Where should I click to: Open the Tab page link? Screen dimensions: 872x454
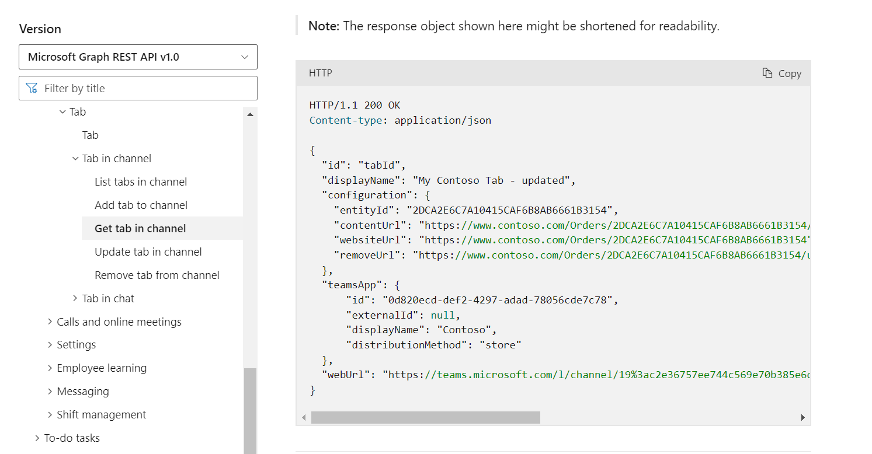tap(90, 135)
